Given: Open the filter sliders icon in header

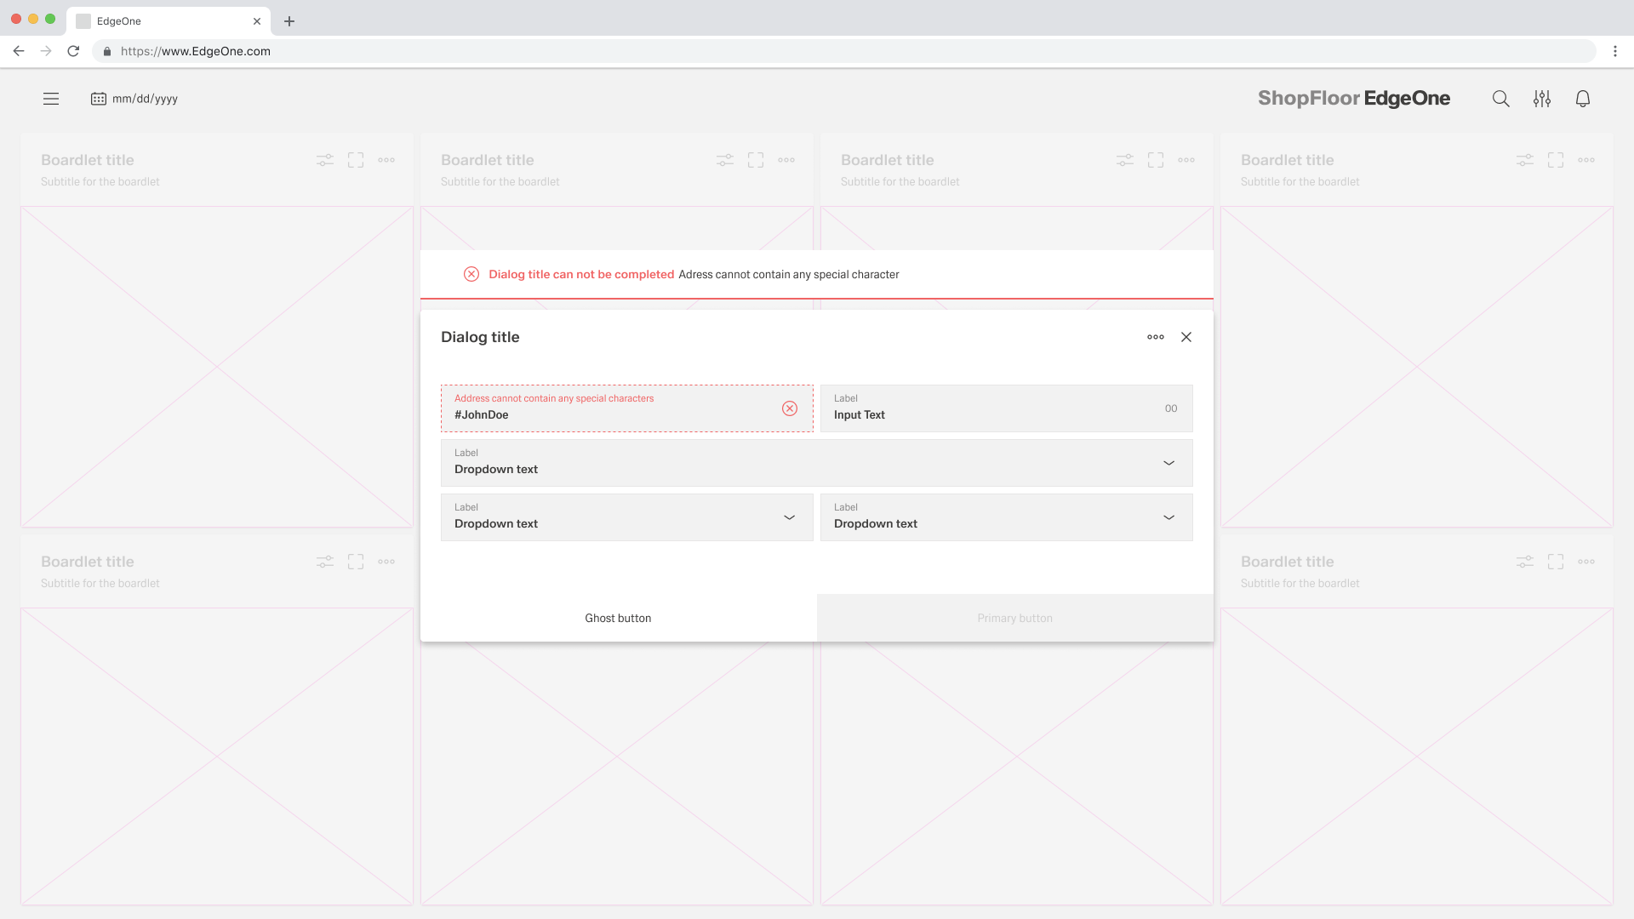Looking at the screenshot, I should tap(1541, 99).
